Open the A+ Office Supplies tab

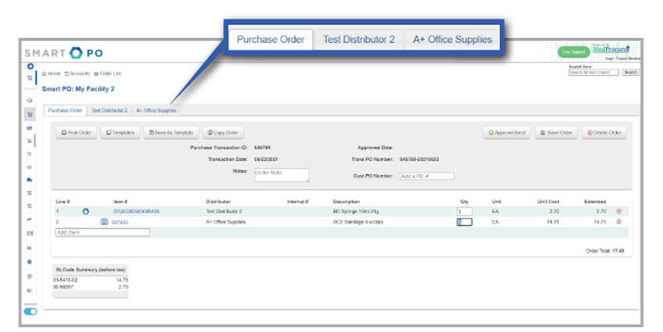click(156, 111)
